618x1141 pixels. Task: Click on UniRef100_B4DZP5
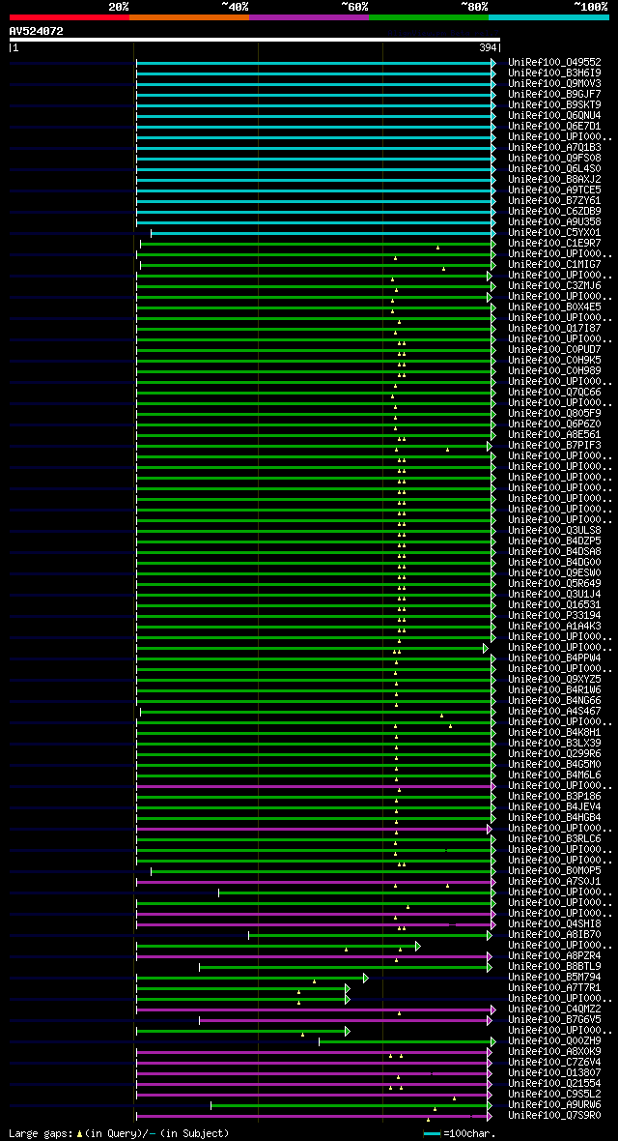coord(554,541)
